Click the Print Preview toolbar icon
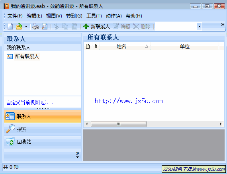 tap(45, 27)
